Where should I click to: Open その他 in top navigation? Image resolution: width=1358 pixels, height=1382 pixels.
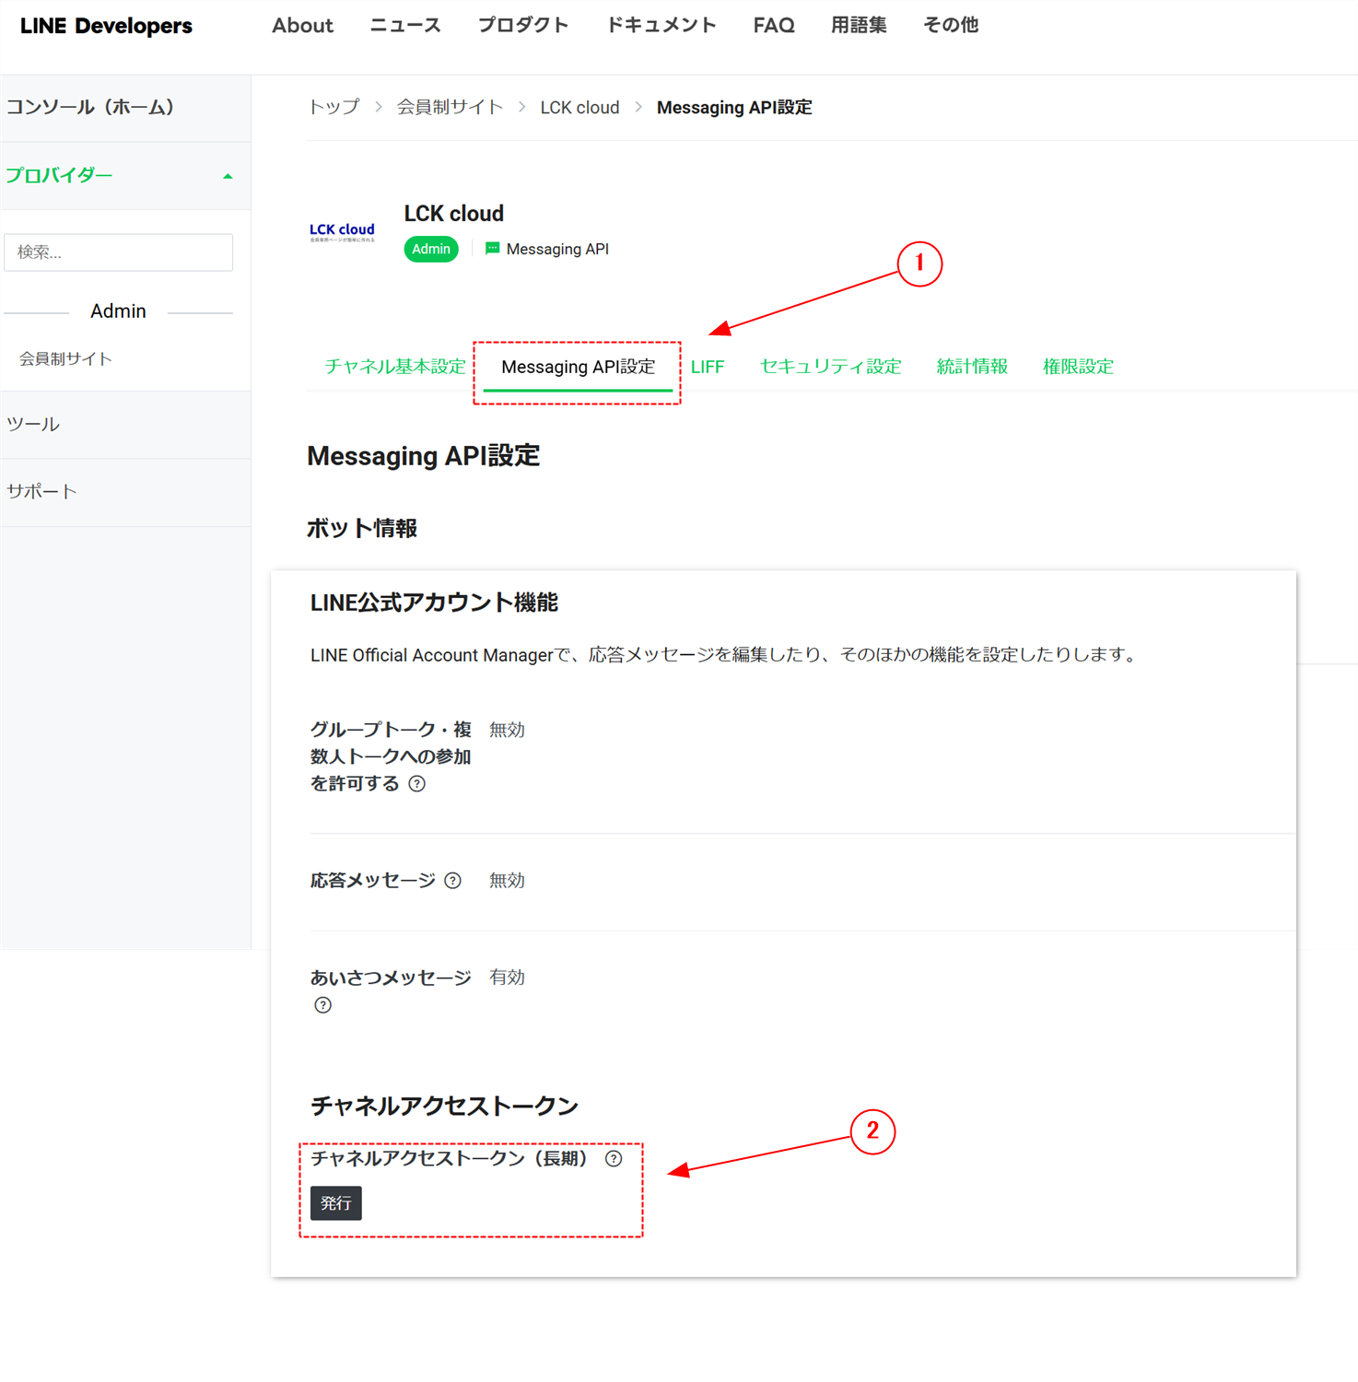point(951,26)
